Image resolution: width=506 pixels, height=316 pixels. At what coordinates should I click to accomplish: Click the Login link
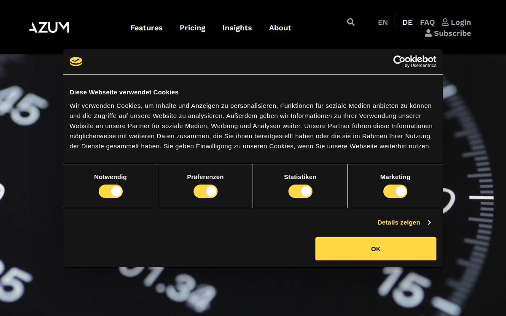[456, 22]
